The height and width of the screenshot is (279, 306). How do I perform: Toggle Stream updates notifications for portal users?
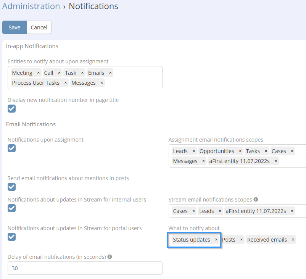(x=12, y=237)
